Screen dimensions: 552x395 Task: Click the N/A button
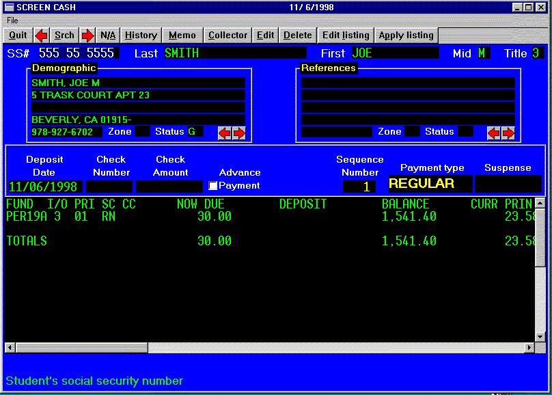point(108,36)
